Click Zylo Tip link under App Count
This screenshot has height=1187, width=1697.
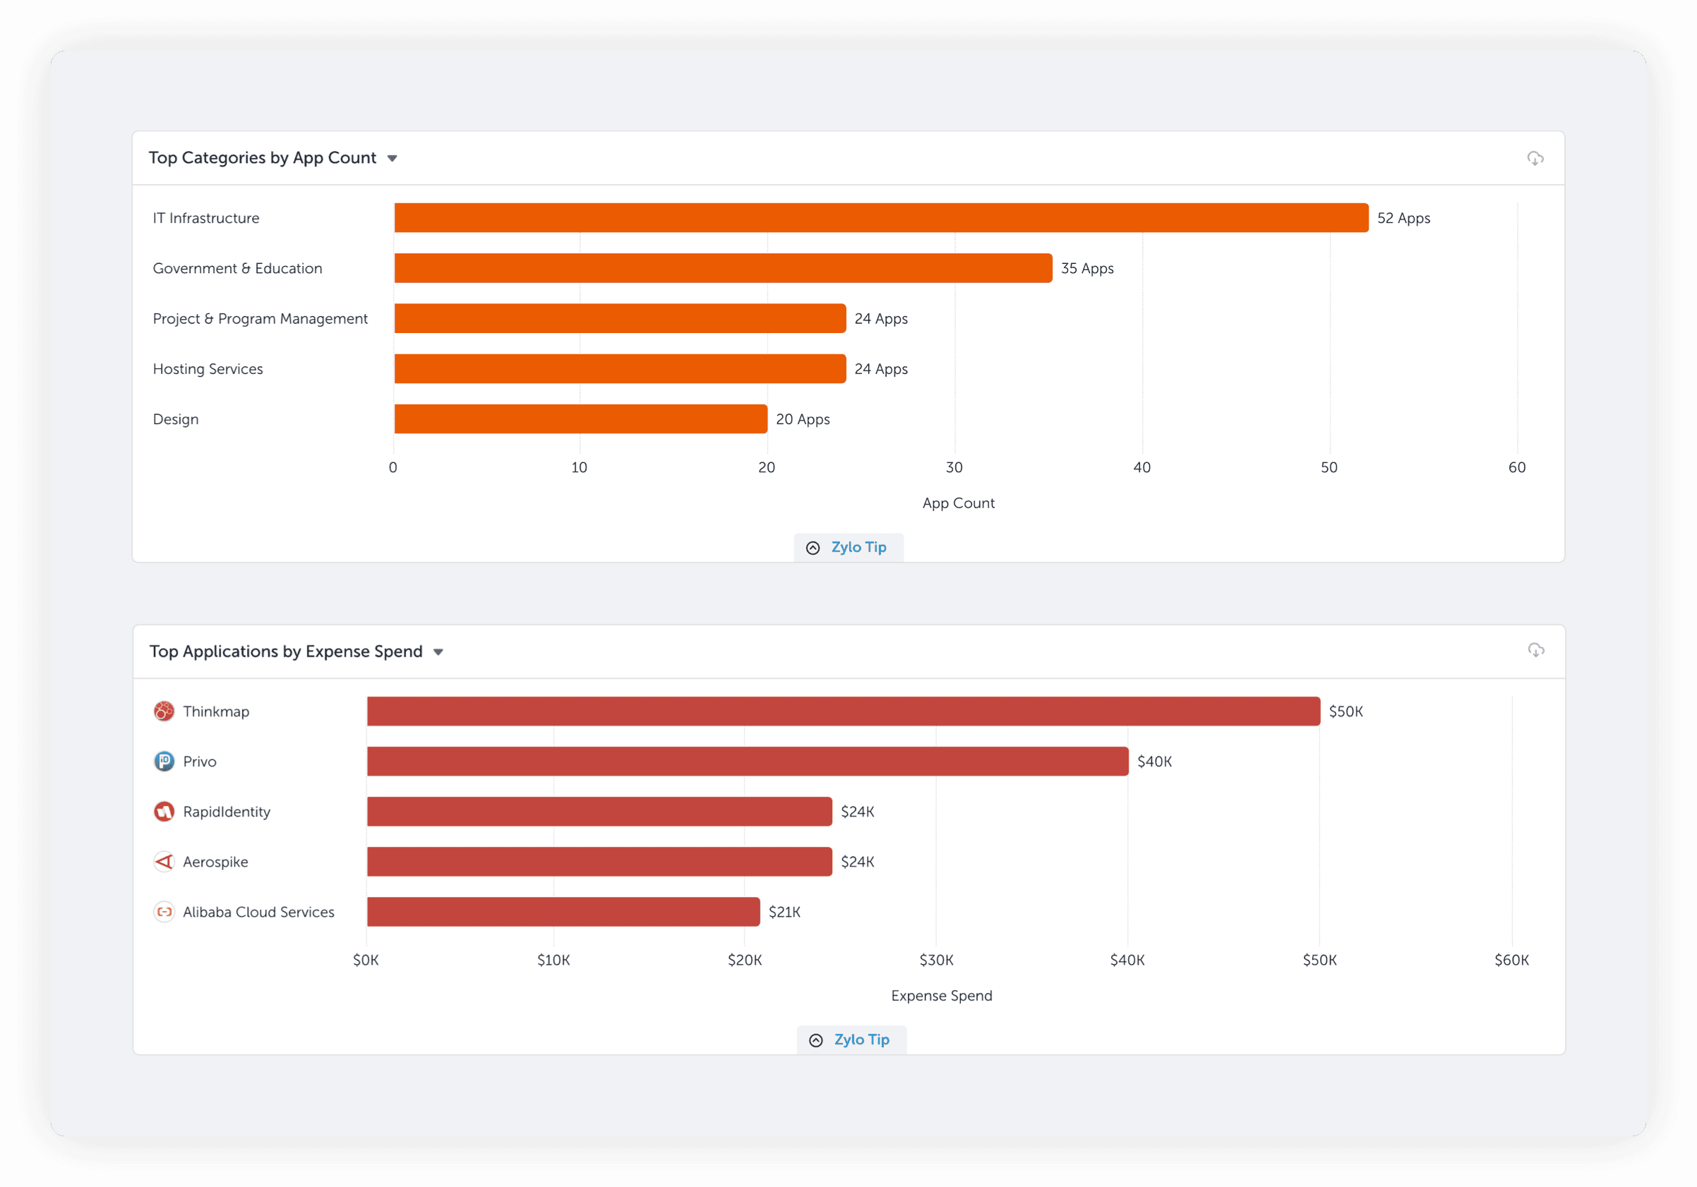[x=858, y=547]
